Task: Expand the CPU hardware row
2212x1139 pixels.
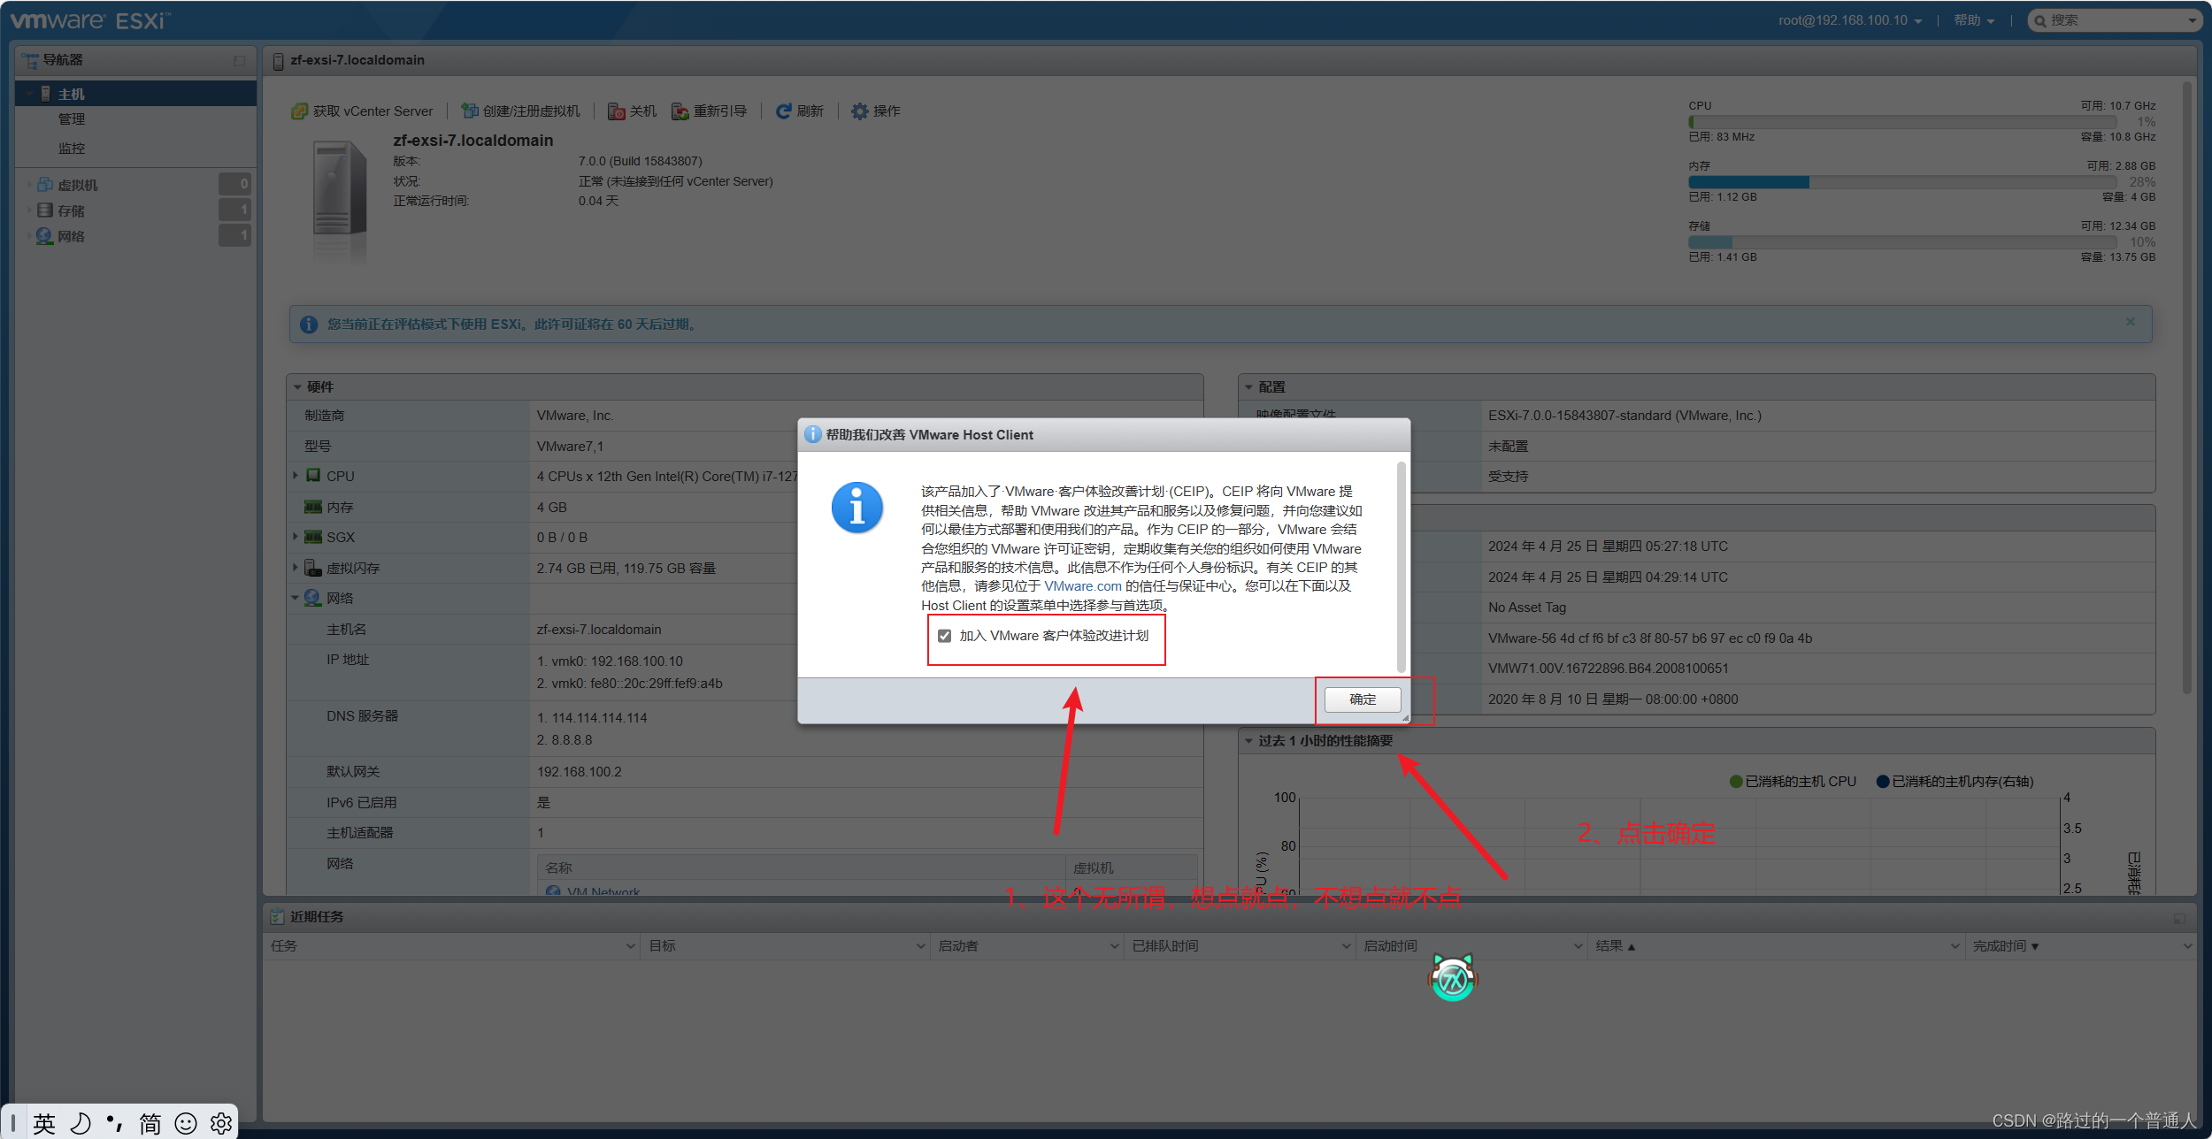Action: 296,476
